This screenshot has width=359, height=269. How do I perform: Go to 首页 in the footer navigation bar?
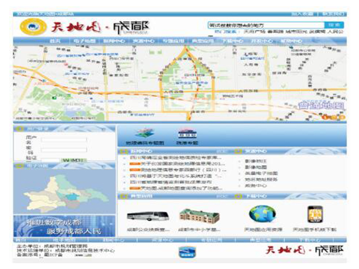(21, 240)
